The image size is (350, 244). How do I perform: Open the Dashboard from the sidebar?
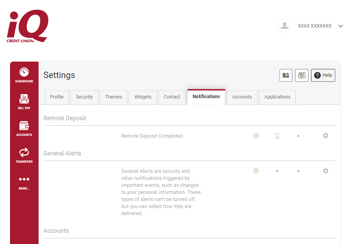tap(24, 75)
